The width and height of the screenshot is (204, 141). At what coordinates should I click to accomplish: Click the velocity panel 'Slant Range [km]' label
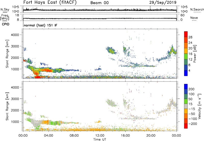point(7,106)
